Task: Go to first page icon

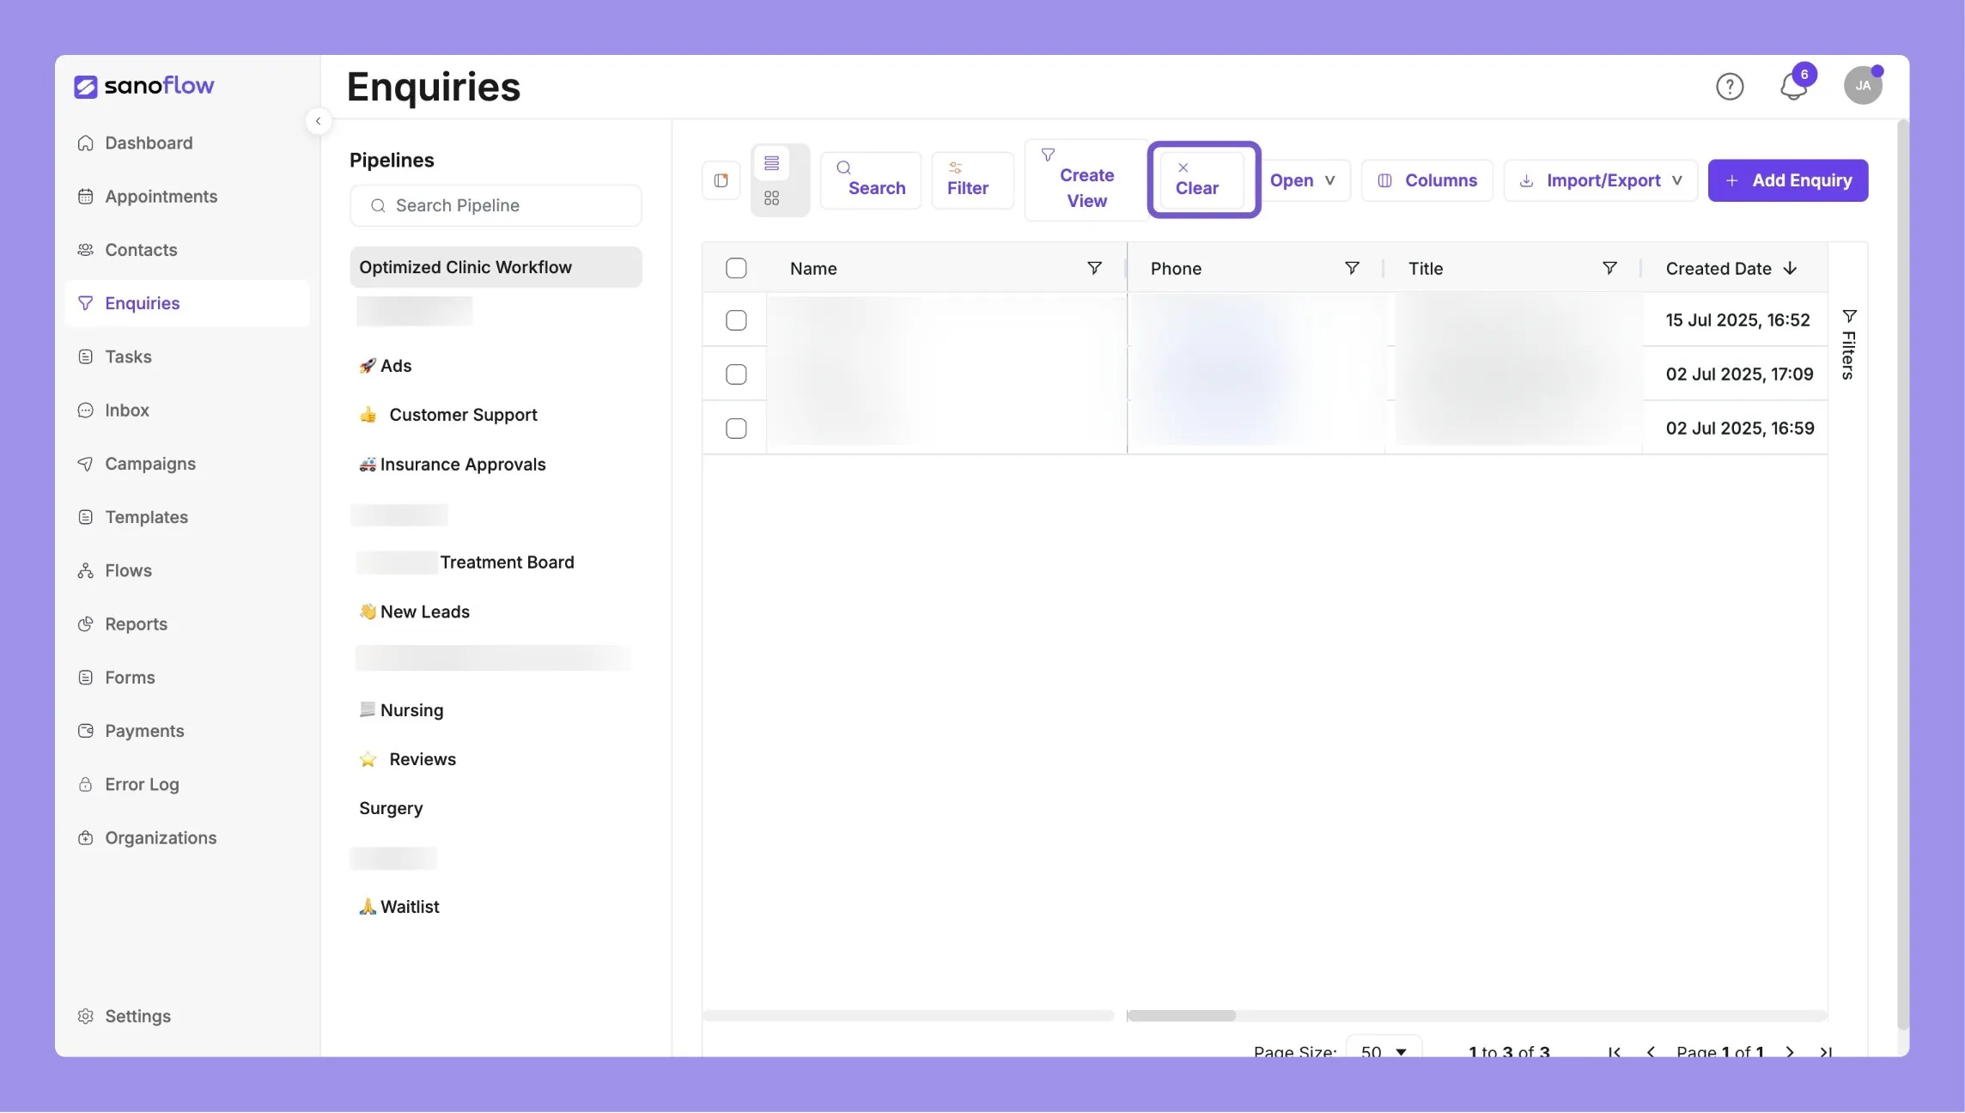Action: tap(1615, 1051)
